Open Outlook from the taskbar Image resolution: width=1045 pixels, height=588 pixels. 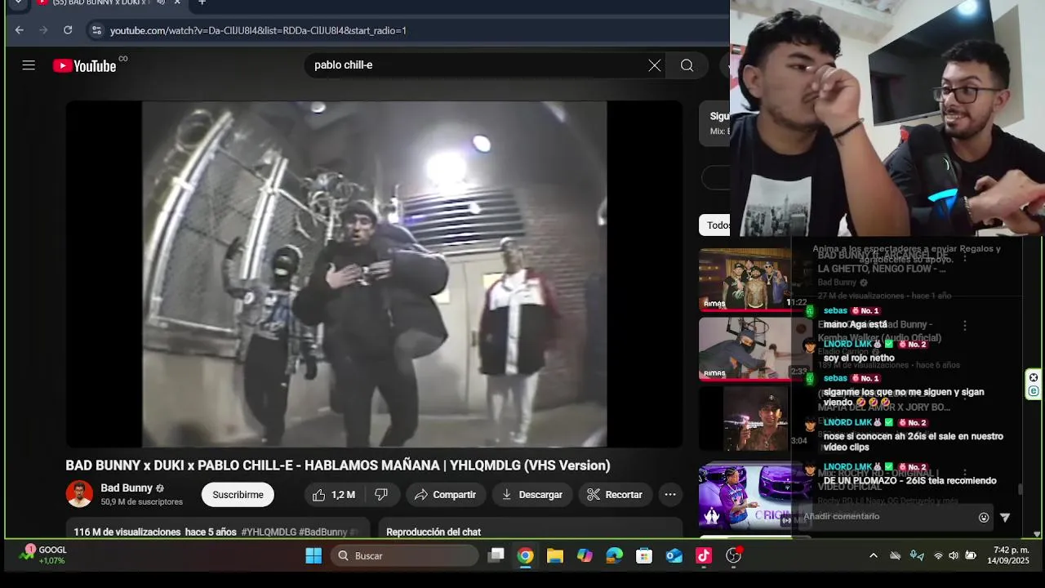[x=674, y=556]
